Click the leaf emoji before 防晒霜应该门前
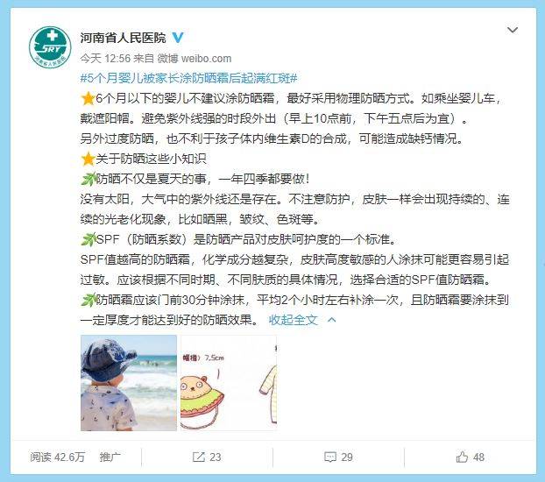The width and height of the screenshot is (545, 482). tap(88, 300)
